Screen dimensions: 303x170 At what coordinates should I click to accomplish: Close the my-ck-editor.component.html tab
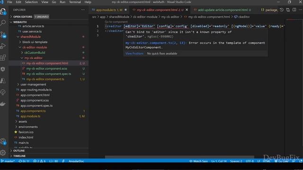tap(187, 9)
